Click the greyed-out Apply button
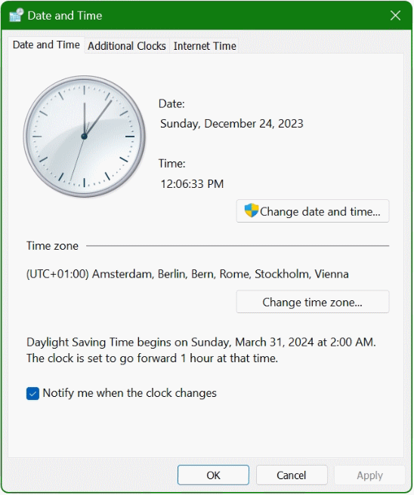Viewport: 414px width, 495px height. point(369,475)
